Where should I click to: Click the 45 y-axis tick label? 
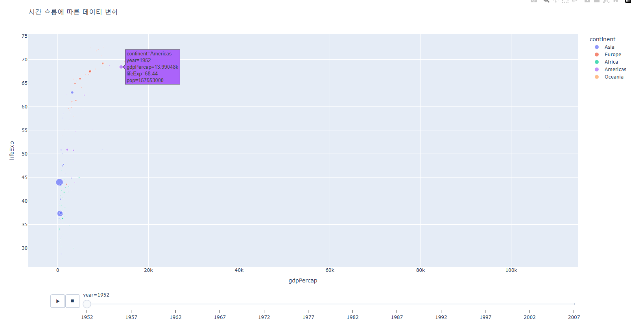(x=25, y=178)
